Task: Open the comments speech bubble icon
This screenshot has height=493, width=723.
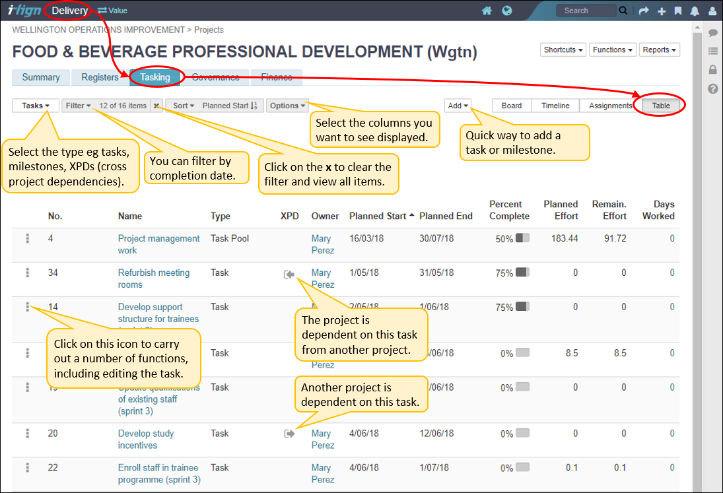Action: (713, 33)
